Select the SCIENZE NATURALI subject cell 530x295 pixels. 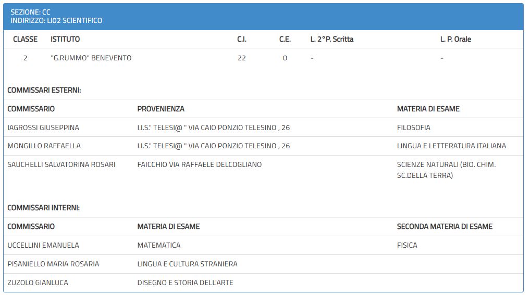tap(447, 170)
